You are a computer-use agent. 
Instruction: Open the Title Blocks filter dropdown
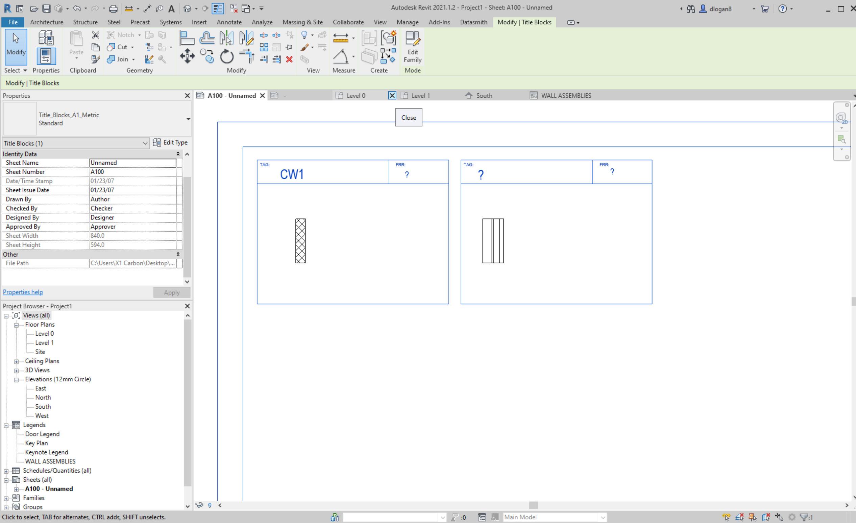(x=145, y=143)
